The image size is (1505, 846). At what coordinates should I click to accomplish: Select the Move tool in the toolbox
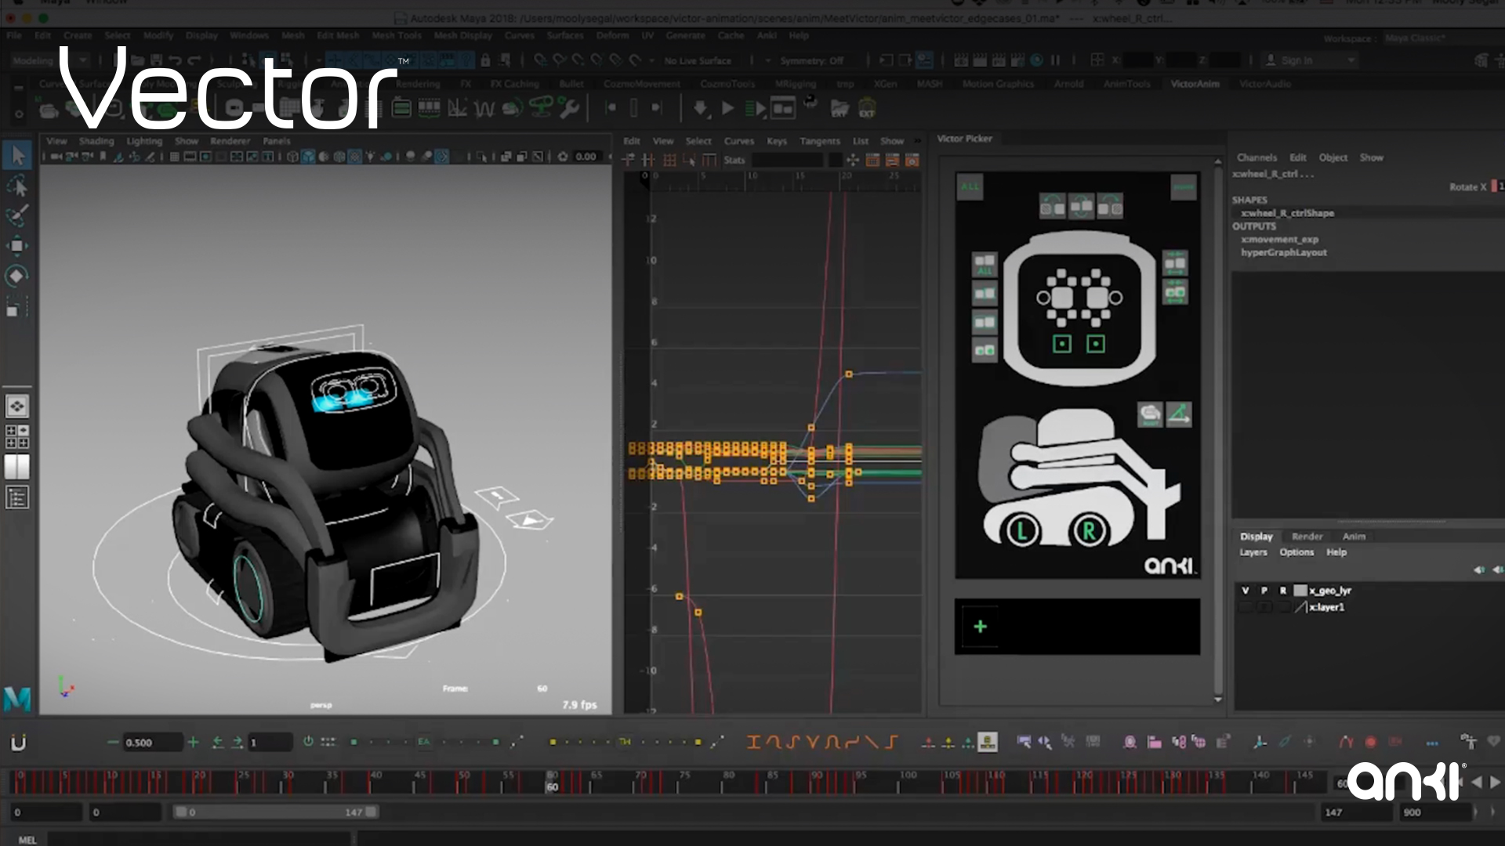click(x=18, y=244)
